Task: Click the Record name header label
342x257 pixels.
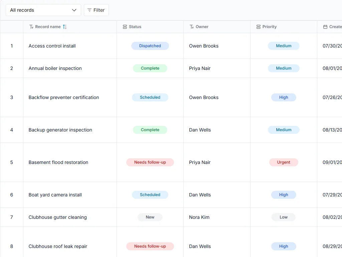Action: coord(48,27)
